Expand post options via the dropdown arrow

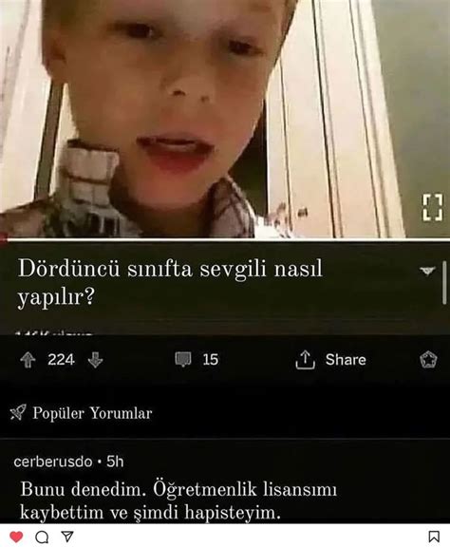pyautogui.click(x=427, y=271)
